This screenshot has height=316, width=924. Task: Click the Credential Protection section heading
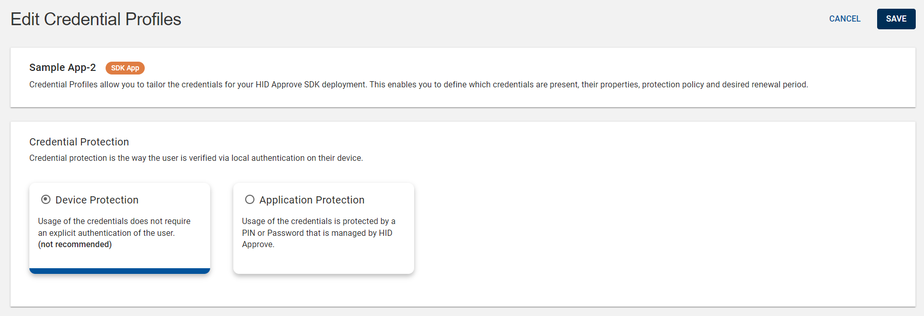pos(79,142)
